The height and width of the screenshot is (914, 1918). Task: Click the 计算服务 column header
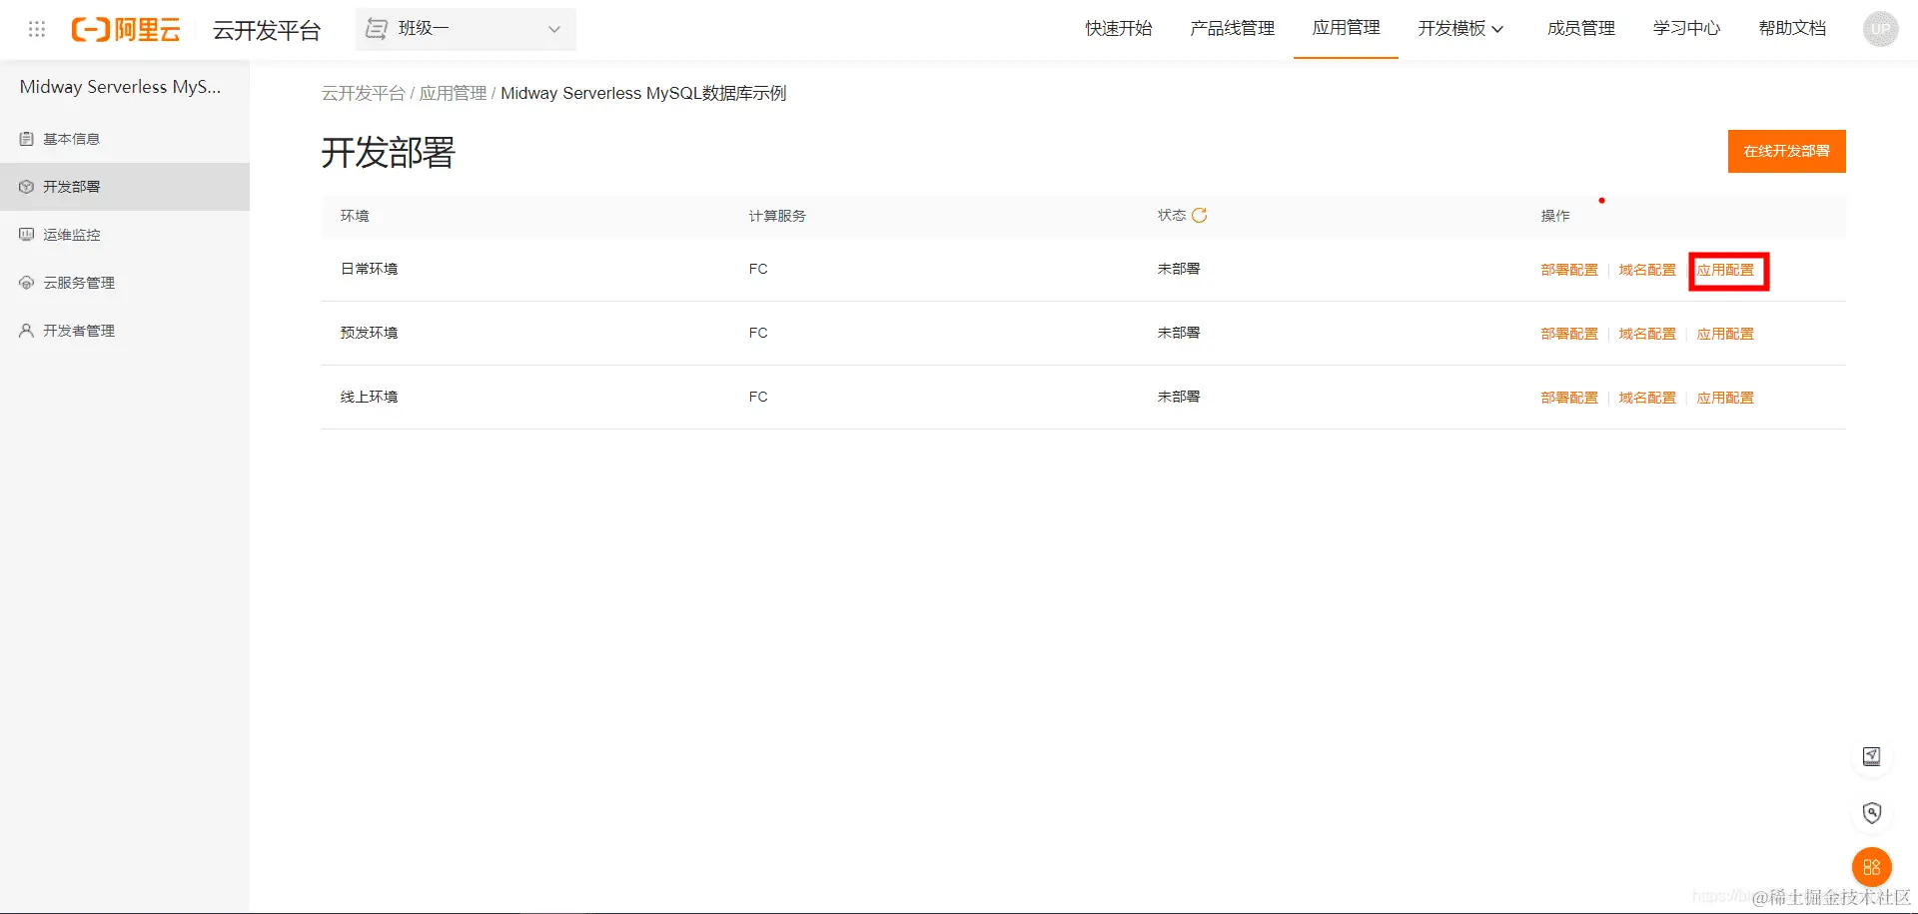coord(777,216)
